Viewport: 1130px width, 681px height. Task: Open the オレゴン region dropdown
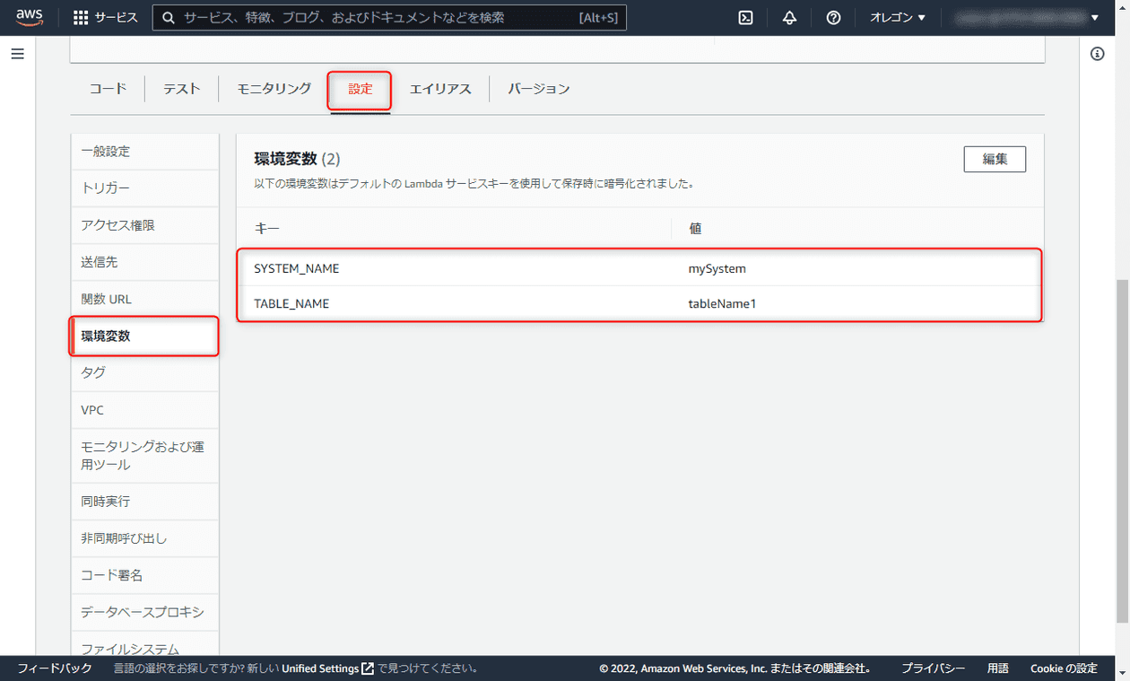click(896, 16)
